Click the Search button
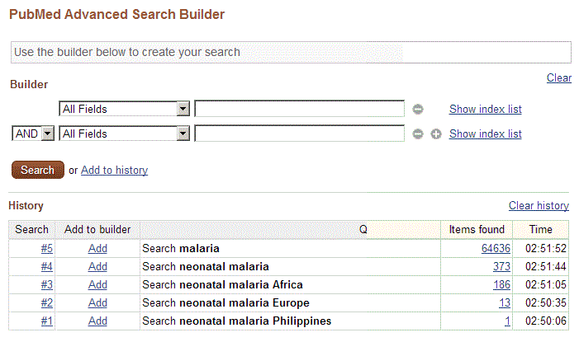 (38, 170)
